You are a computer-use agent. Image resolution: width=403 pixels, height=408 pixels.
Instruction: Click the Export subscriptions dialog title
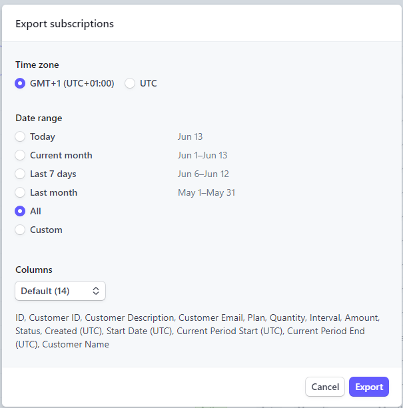65,24
